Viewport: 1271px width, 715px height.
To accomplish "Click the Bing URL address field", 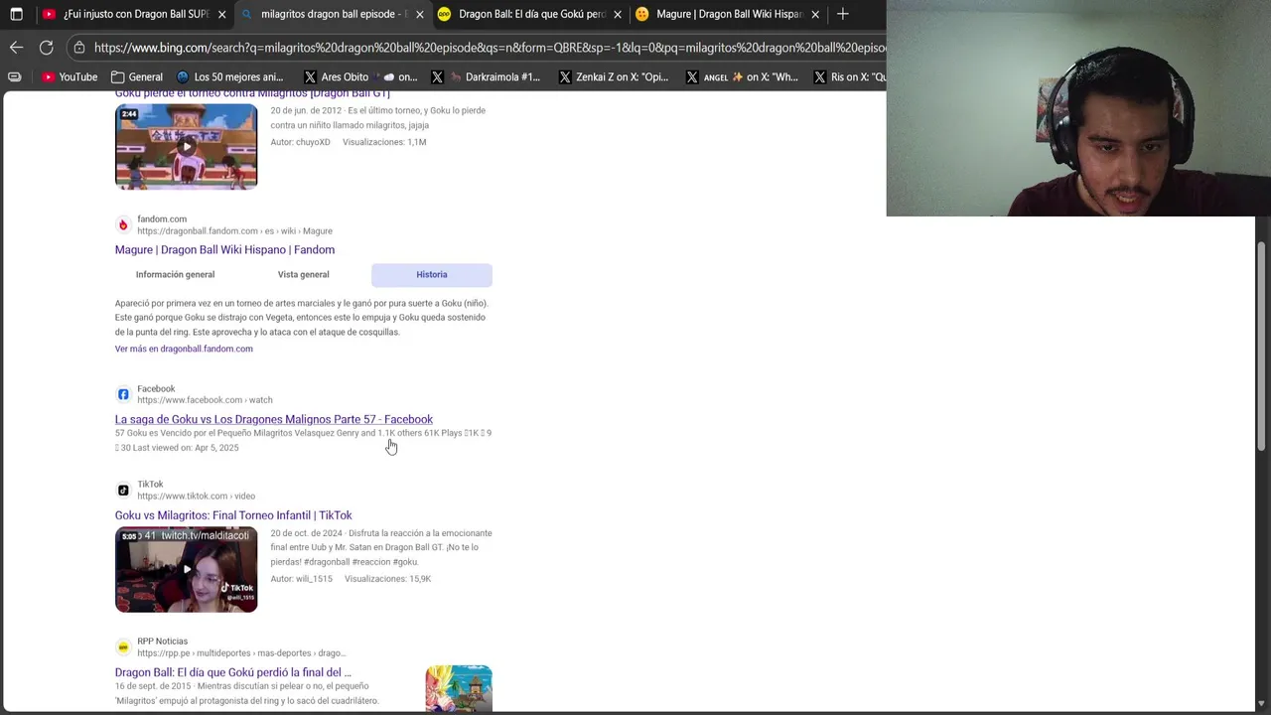I will coord(490,47).
